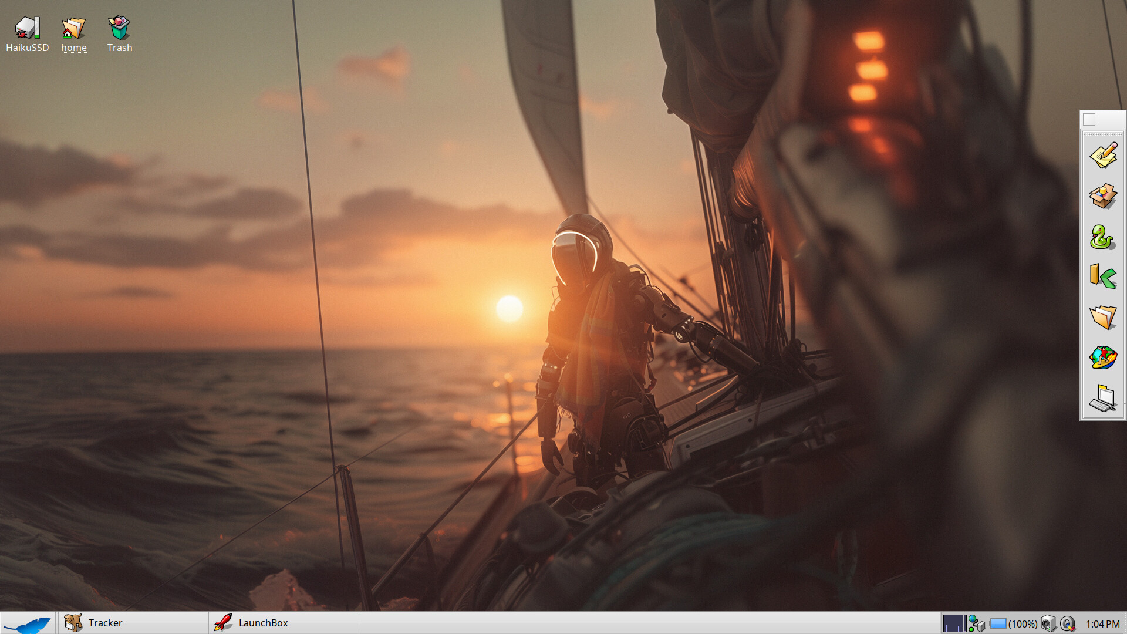Select the LaunchBox entry in the Deskbar
Viewport: 1127px width, 634px height.
pos(284,623)
